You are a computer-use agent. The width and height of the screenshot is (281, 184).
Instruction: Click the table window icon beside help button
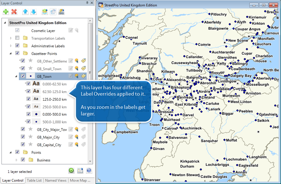pos(80,171)
